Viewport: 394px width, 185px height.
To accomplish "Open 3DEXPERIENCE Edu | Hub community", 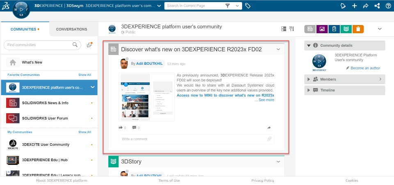I will tap(49, 160).
